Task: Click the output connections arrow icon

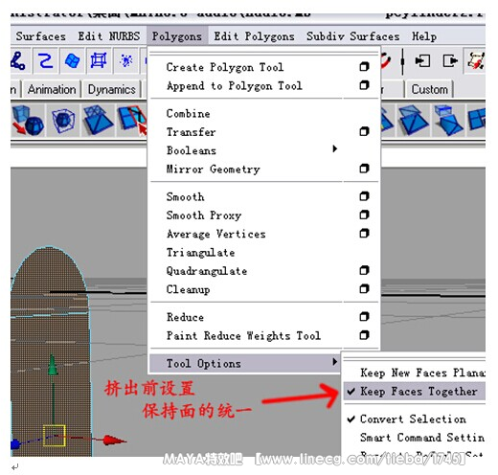Action: coord(449,60)
